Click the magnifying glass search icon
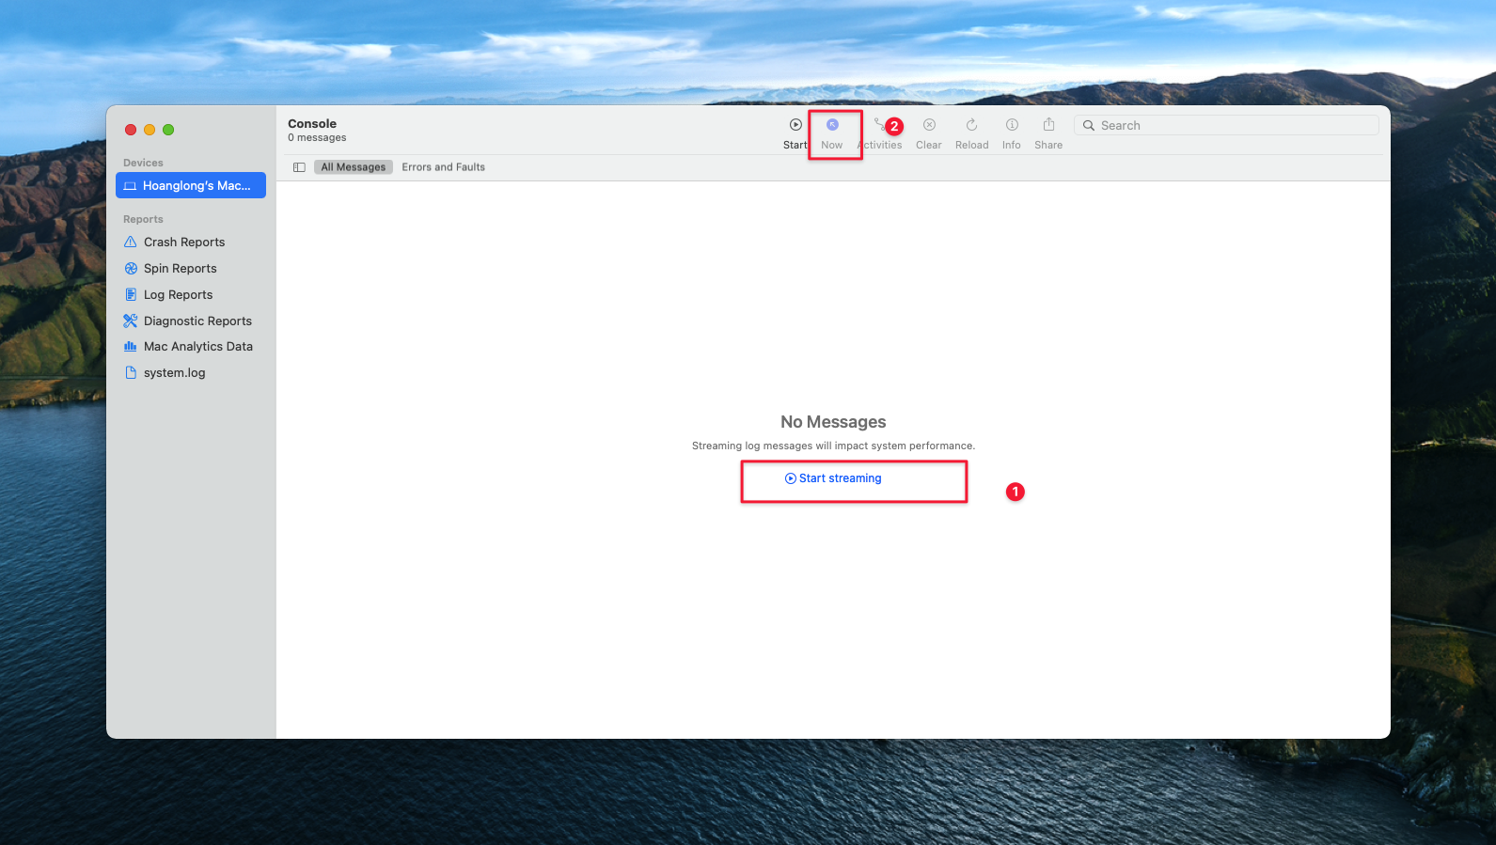Image resolution: width=1496 pixels, height=845 pixels. [1089, 126]
